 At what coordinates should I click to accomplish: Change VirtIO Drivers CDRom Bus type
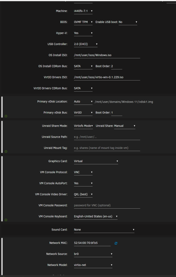(x=83, y=88)
